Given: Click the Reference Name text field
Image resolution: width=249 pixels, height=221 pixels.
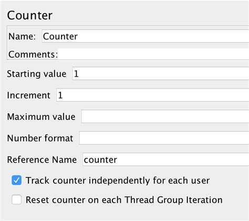Looking at the screenshot, I should point(166,159).
